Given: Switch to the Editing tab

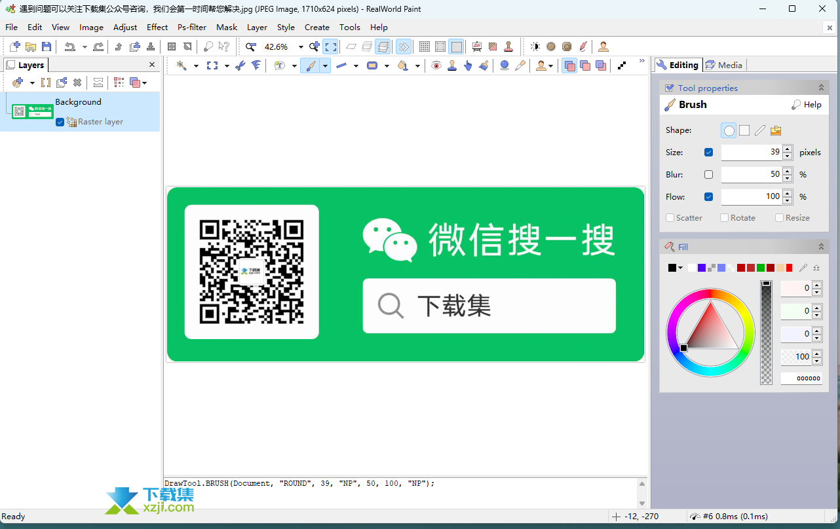Looking at the screenshot, I should (x=678, y=65).
